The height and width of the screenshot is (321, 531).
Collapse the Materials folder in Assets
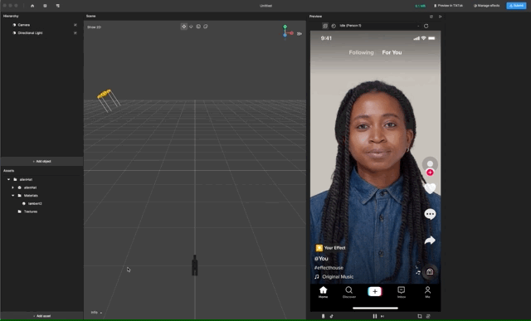pyautogui.click(x=13, y=196)
